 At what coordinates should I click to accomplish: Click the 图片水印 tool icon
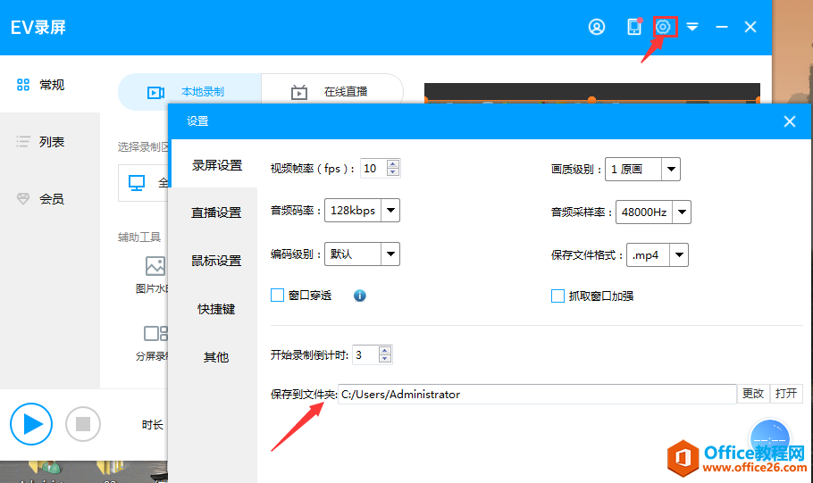click(x=155, y=266)
